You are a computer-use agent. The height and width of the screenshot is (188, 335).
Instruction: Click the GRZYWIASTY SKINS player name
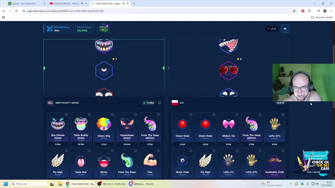point(67,103)
